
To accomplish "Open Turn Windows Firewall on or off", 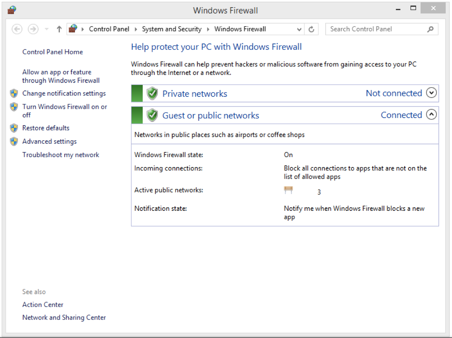I will (x=65, y=111).
